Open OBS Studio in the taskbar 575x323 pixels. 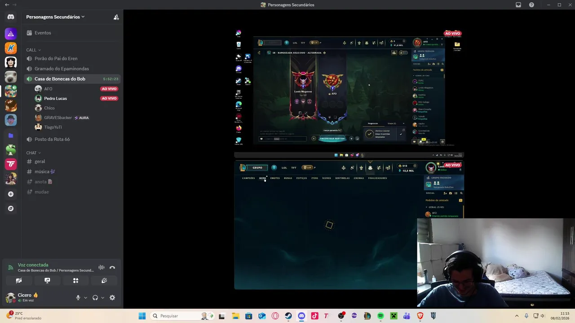[x=341, y=316]
